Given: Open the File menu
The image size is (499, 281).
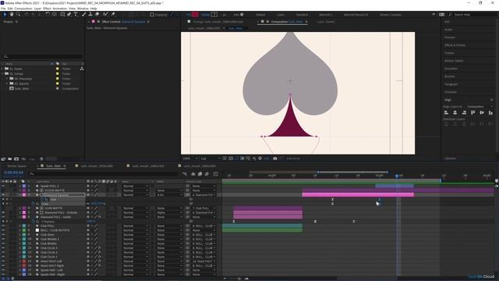Looking at the screenshot, I should [x=3, y=9].
